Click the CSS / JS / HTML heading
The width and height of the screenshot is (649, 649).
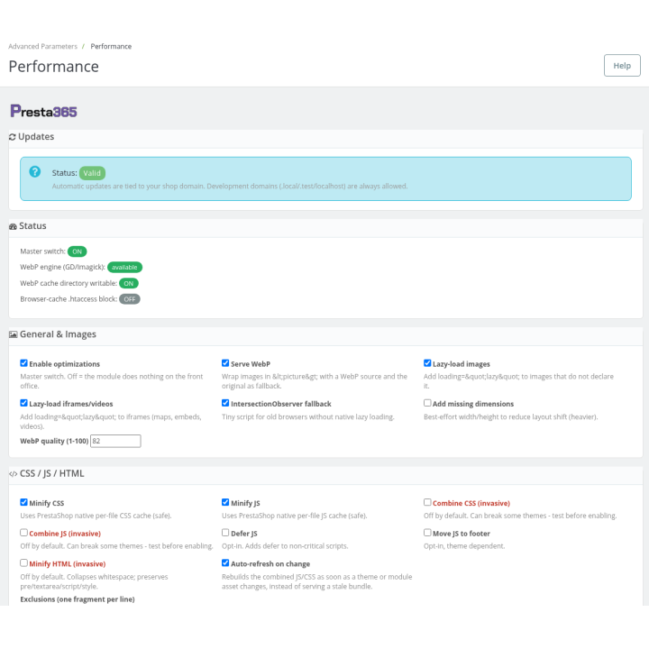point(51,473)
